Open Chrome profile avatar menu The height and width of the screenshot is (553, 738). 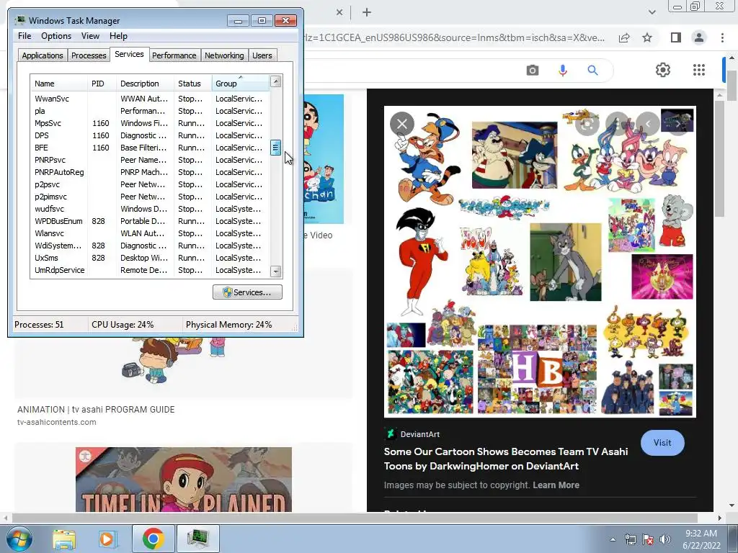click(699, 37)
